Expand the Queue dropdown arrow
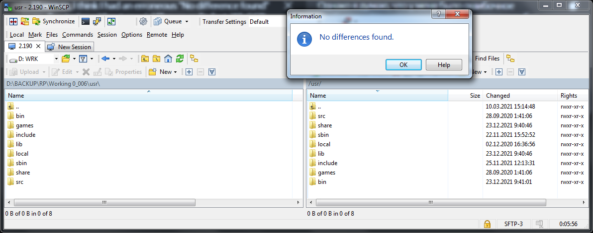Screen dimensions: 593x233 coord(187,21)
